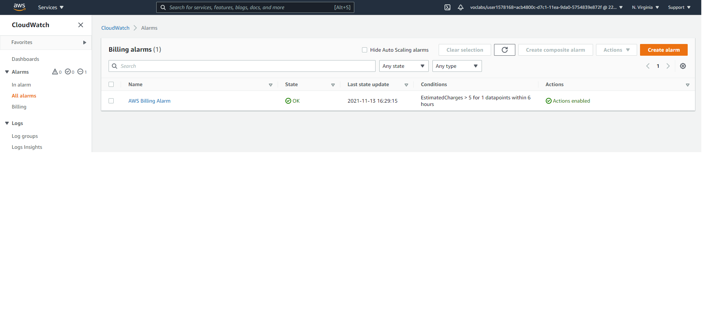Open the notifications bell icon
Viewport: 702px width, 320px height.
[461, 7]
